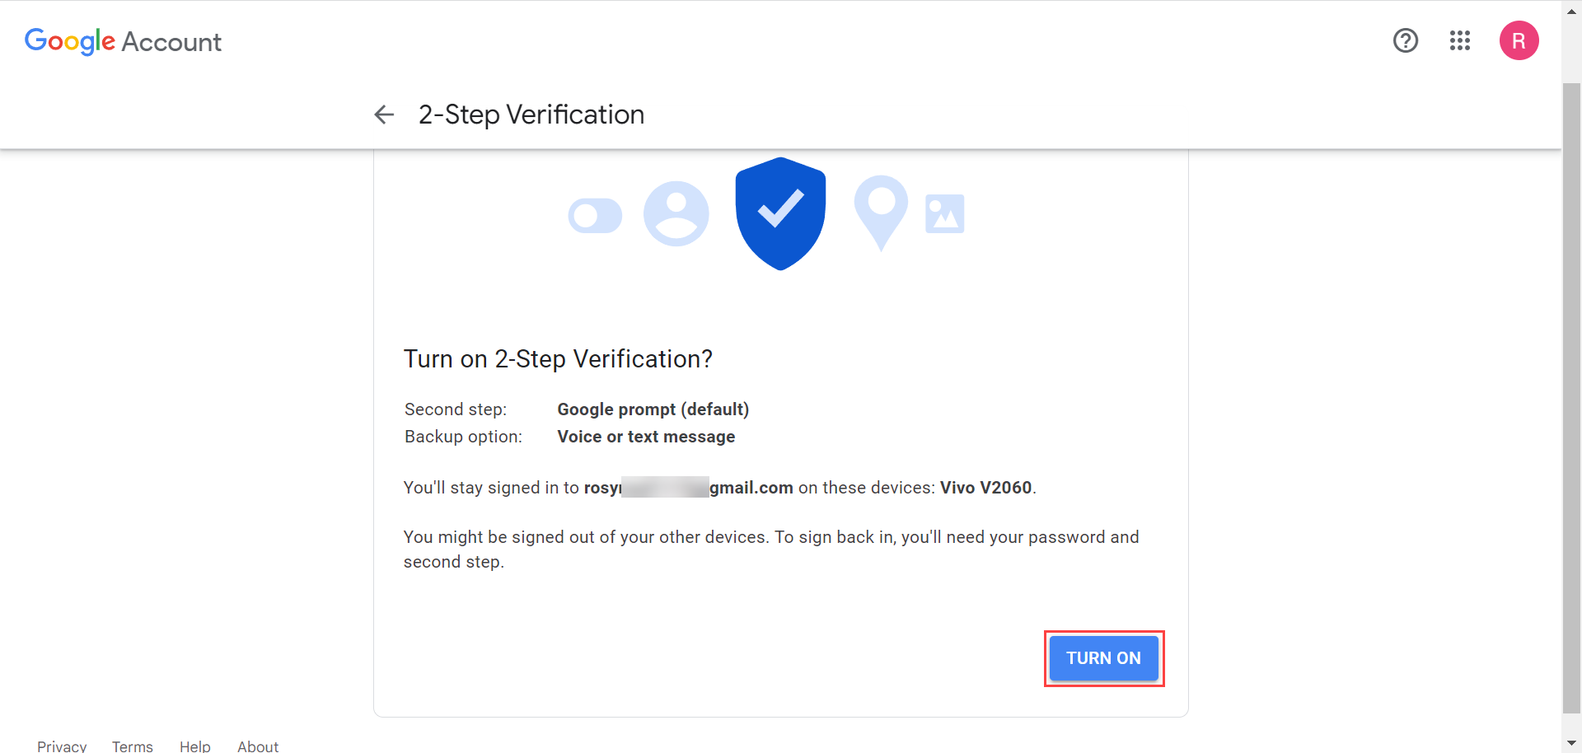
Task: Open the About footer link
Action: pyautogui.click(x=257, y=746)
